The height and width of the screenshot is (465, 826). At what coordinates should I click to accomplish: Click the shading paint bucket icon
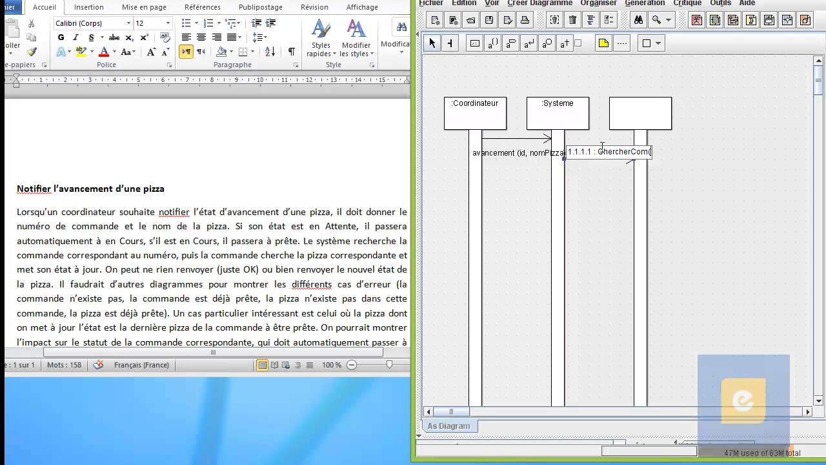221,52
